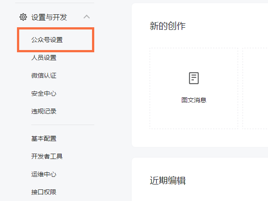Image resolution: width=268 pixels, height=201 pixels.
Task: Collapse the 设置与开发 section chevron
Action: click(87, 17)
